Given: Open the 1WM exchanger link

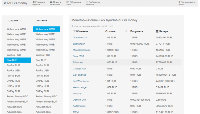Looking at the screenshot, I should (76, 112).
